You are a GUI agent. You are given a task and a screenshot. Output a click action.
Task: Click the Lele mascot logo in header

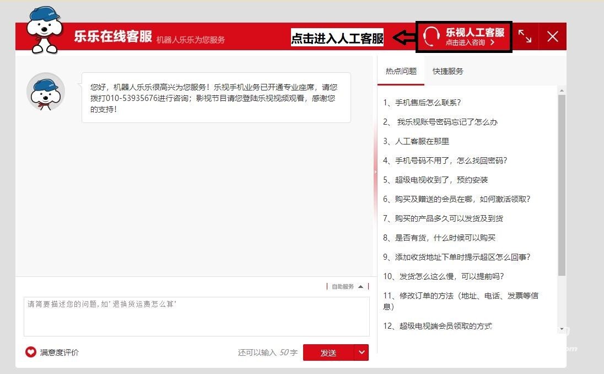[x=45, y=30]
